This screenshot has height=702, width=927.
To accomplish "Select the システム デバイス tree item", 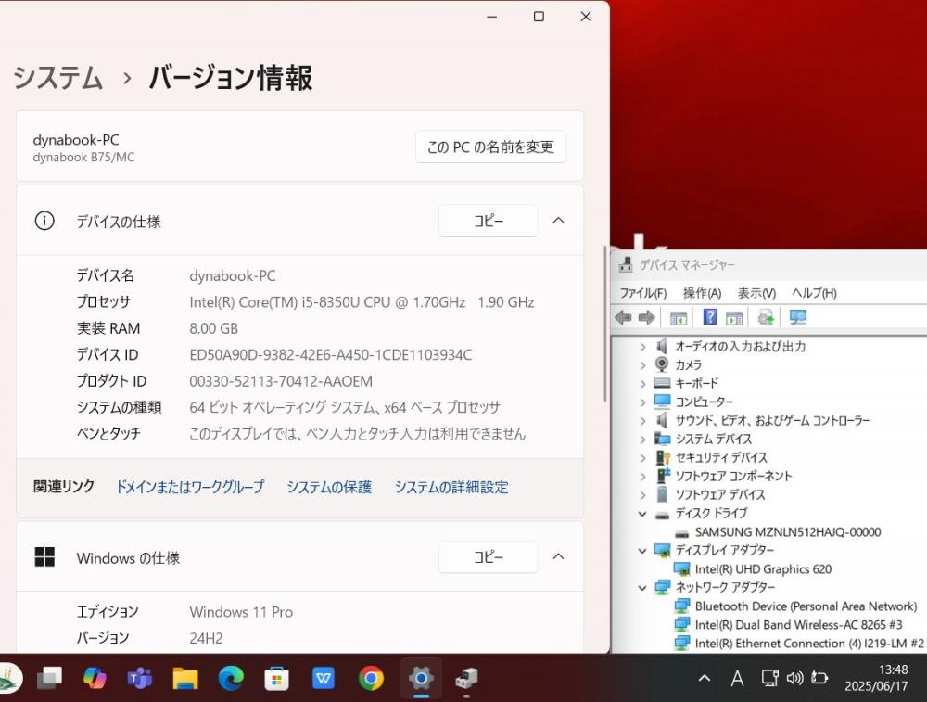I will click(714, 439).
